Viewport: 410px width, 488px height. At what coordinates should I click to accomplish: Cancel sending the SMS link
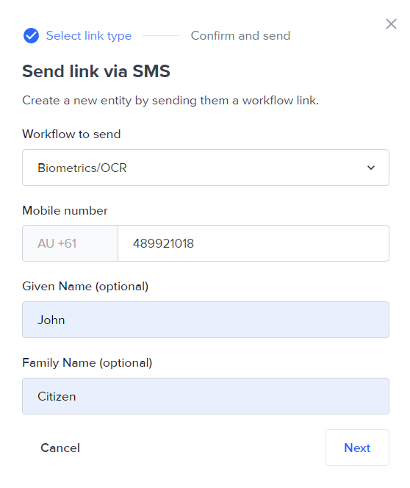[x=60, y=448]
